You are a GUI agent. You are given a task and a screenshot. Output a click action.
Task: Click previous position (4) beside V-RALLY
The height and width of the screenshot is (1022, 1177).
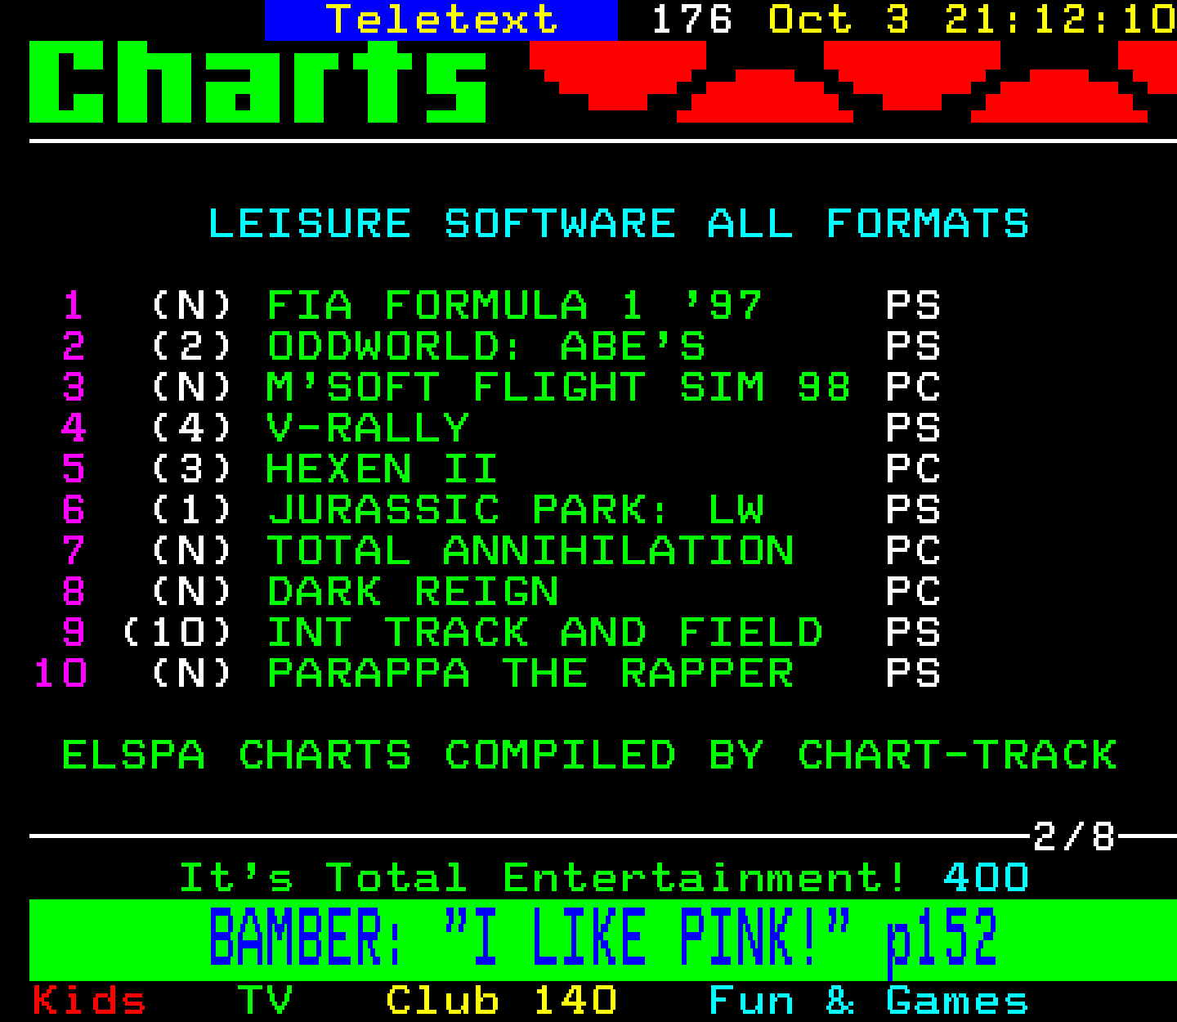[x=192, y=428]
